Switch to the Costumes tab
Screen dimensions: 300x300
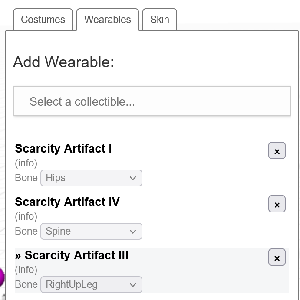(x=43, y=20)
